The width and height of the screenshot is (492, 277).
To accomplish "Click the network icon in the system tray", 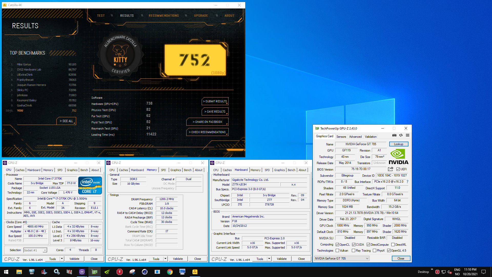I will pos(443,272).
